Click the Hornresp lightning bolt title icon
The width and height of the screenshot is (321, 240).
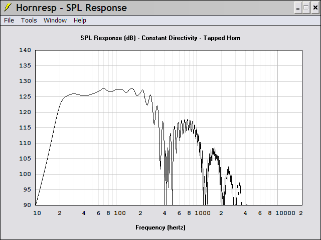click(x=8, y=7)
